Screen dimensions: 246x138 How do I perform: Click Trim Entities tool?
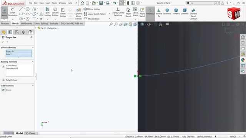48,12
